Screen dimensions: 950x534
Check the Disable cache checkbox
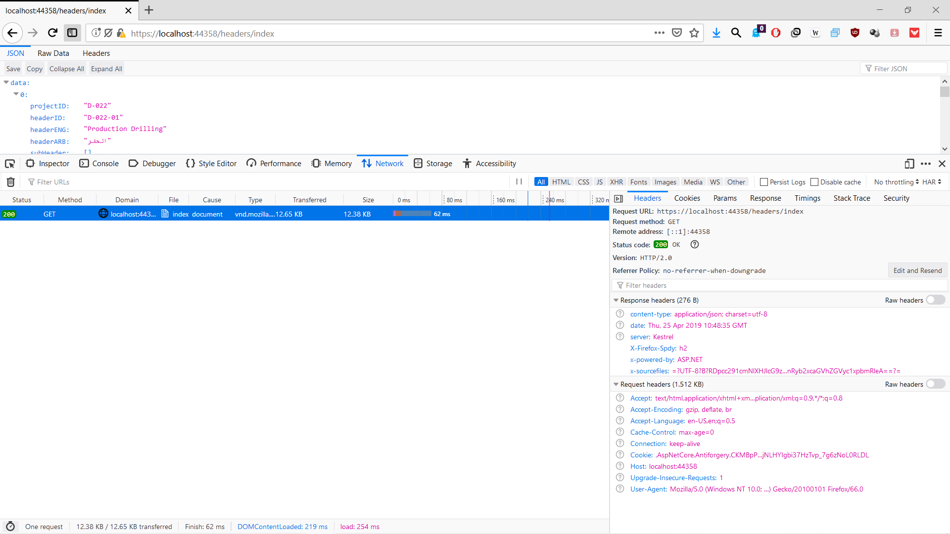[814, 182]
